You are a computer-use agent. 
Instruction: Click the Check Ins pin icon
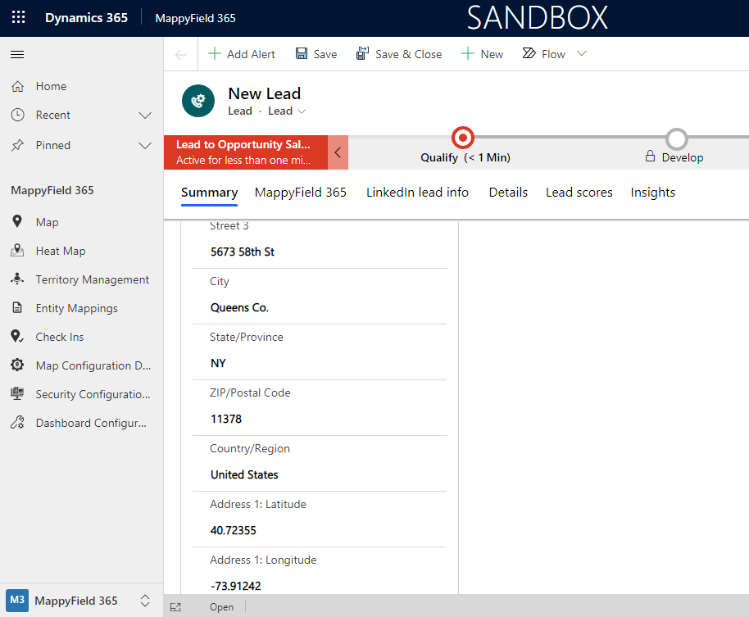17,337
